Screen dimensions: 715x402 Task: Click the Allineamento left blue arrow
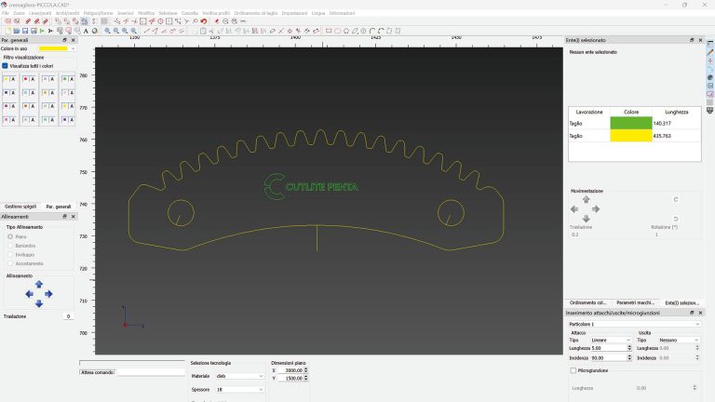coord(29,294)
